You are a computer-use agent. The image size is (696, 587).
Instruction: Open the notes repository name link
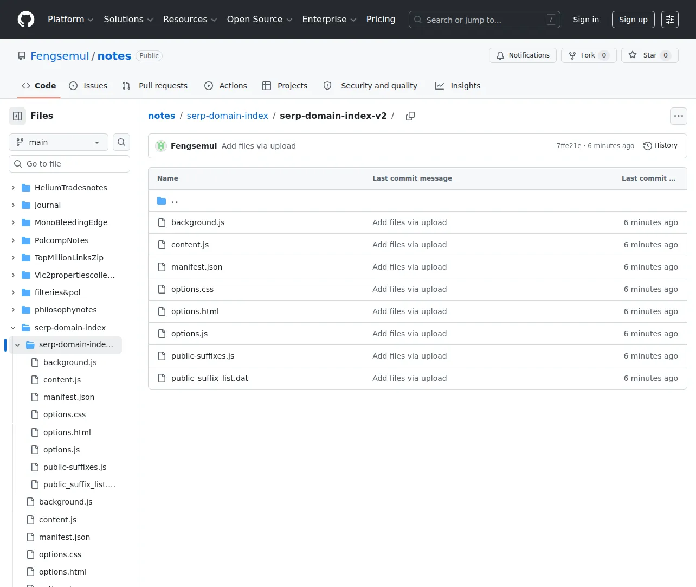click(x=114, y=56)
